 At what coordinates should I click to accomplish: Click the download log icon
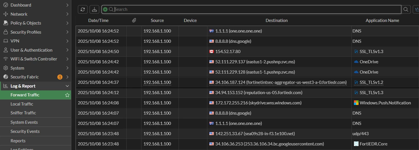click(x=94, y=9)
